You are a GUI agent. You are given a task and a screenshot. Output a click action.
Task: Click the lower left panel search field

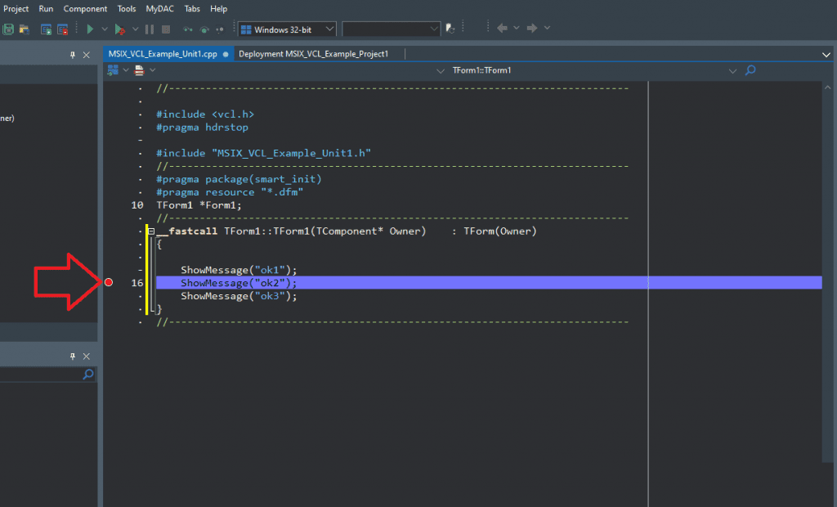41,375
